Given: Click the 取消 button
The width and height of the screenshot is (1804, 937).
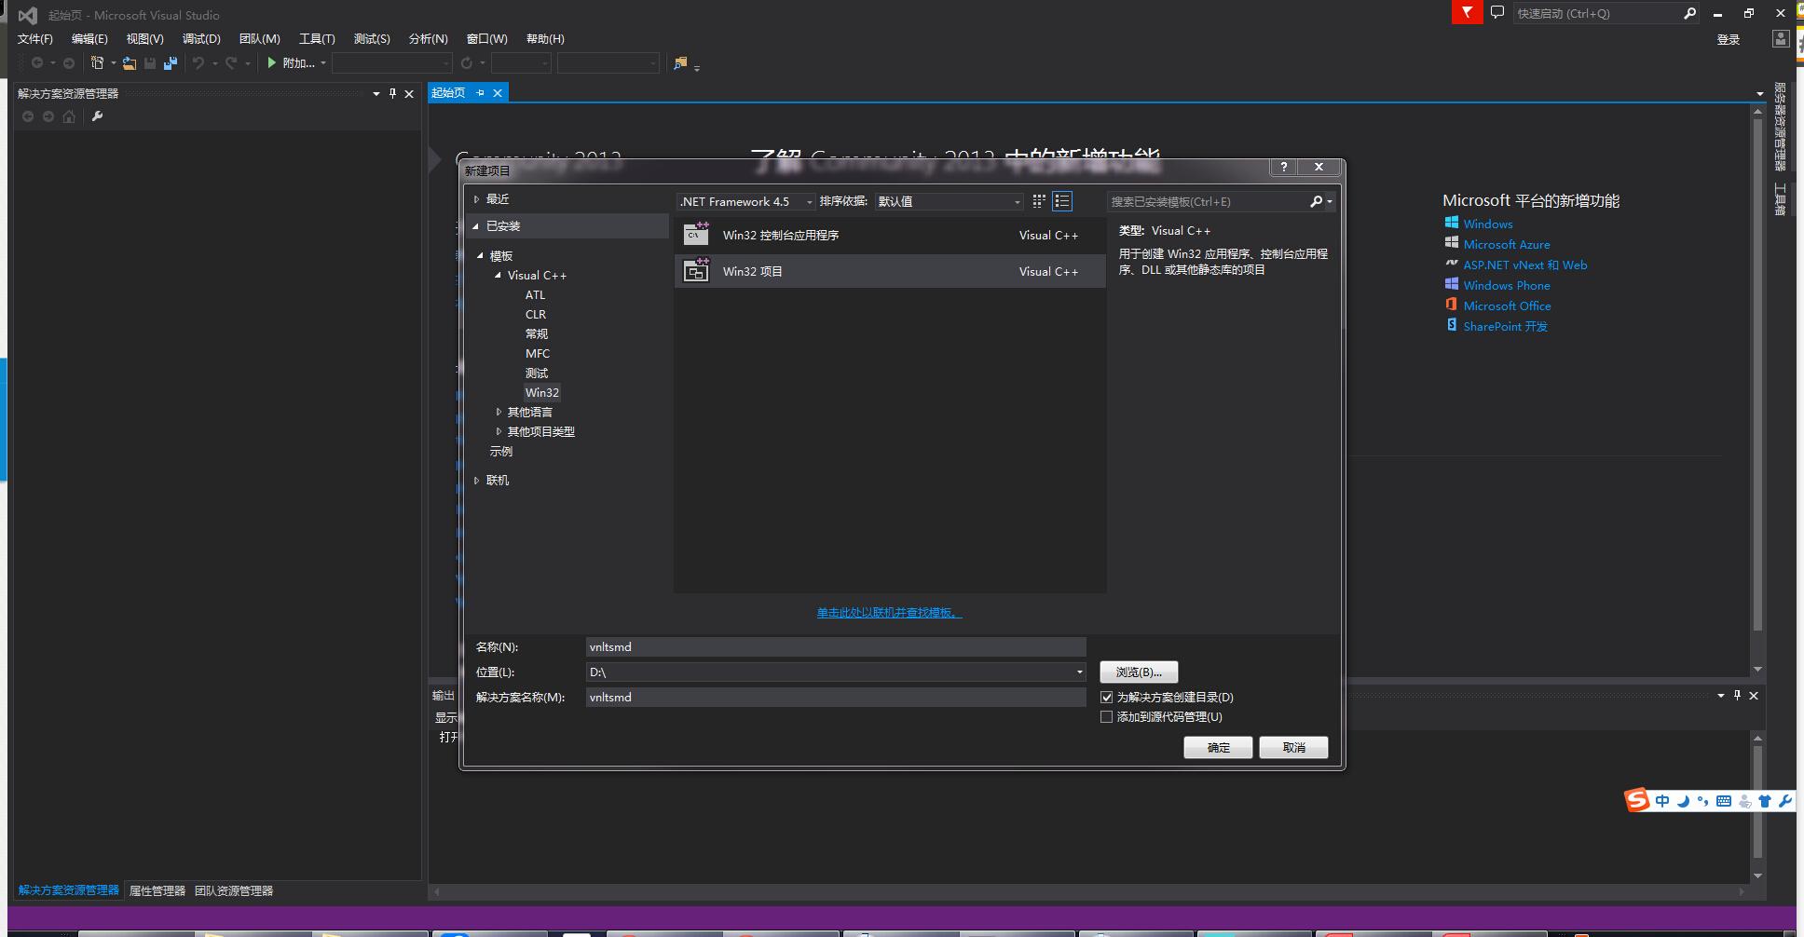Looking at the screenshot, I should 1293,747.
